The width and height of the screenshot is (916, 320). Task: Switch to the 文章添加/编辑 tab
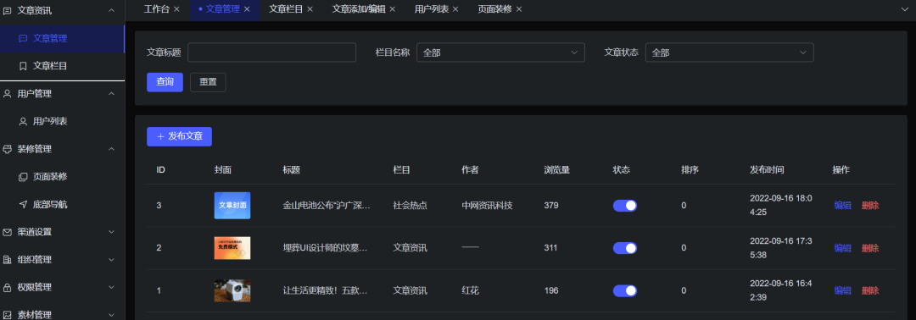coord(359,9)
